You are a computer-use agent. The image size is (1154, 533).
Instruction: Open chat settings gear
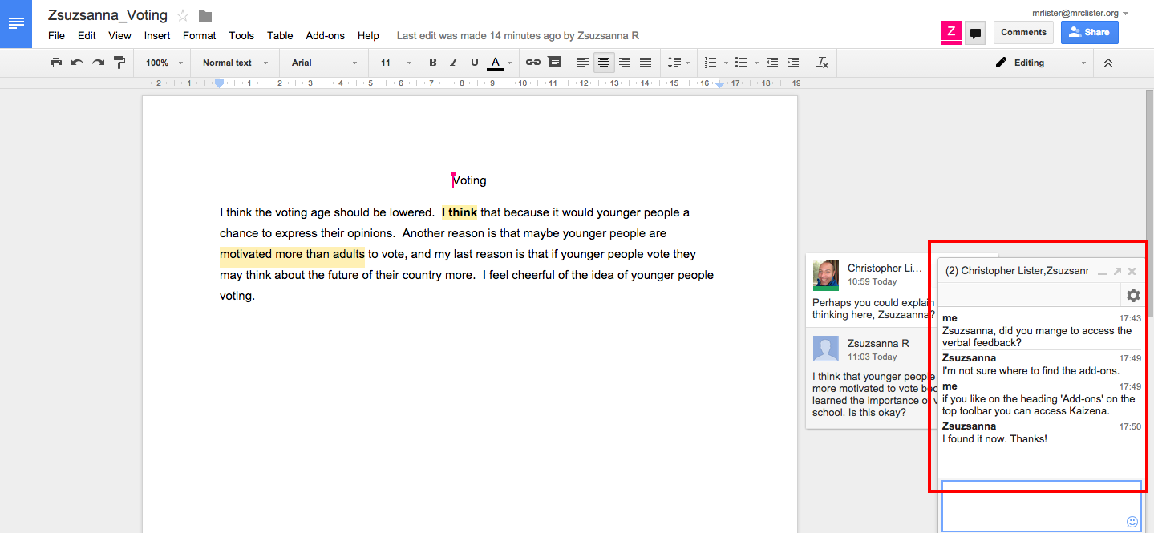(x=1133, y=295)
